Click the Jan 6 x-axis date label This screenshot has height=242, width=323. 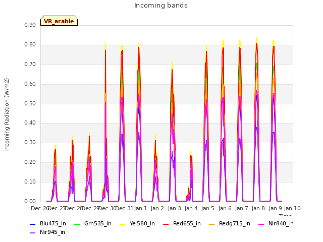point(225,208)
